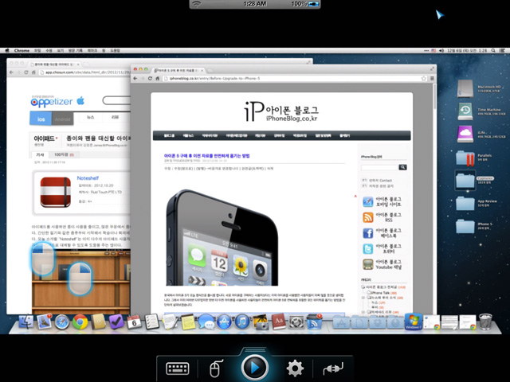Viewport: 510px width, 382px height.
Task: Go back in the front Chrome window
Action: click(135, 78)
